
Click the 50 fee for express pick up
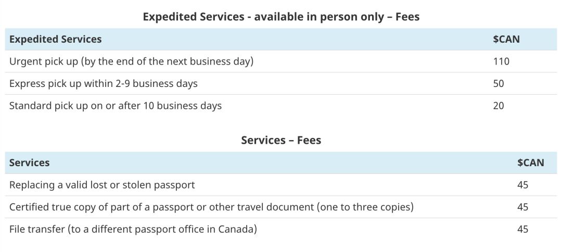[x=499, y=83]
